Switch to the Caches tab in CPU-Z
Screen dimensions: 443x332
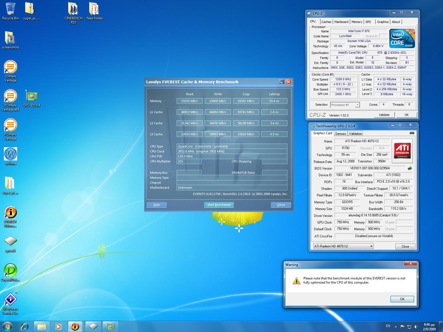[326, 22]
